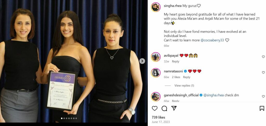Show 2 likes on namratasoni's comment
This screenshot has height=126, width=266.
pyautogui.click(x=176, y=77)
